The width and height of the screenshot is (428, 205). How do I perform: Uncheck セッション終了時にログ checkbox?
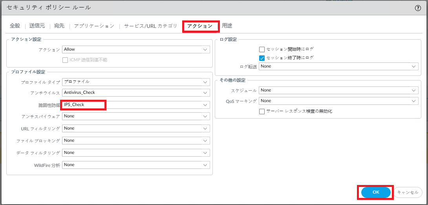[262, 58]
